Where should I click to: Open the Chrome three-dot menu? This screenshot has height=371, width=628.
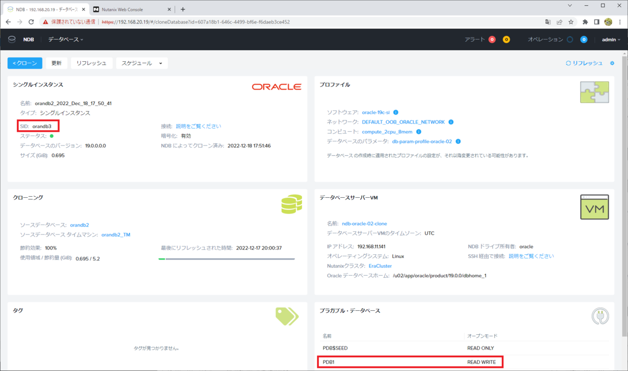[x=619, y=22]
